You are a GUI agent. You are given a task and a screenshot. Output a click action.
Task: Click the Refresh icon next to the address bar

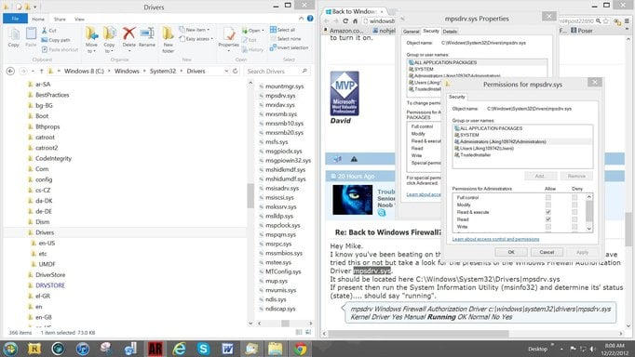pyautogui.click(x=236, y=72)
